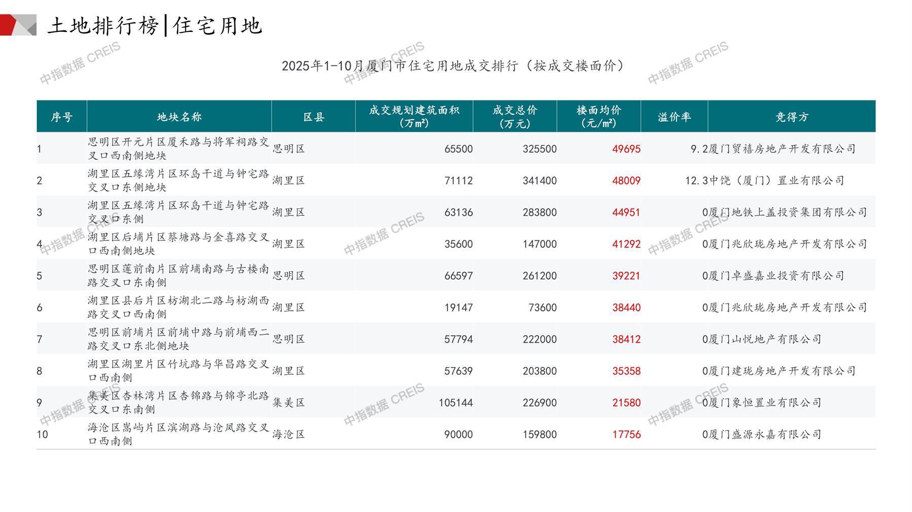Select the 区县 column header
This screenshot has width=912, height=512.
click(x=314, y=117)
